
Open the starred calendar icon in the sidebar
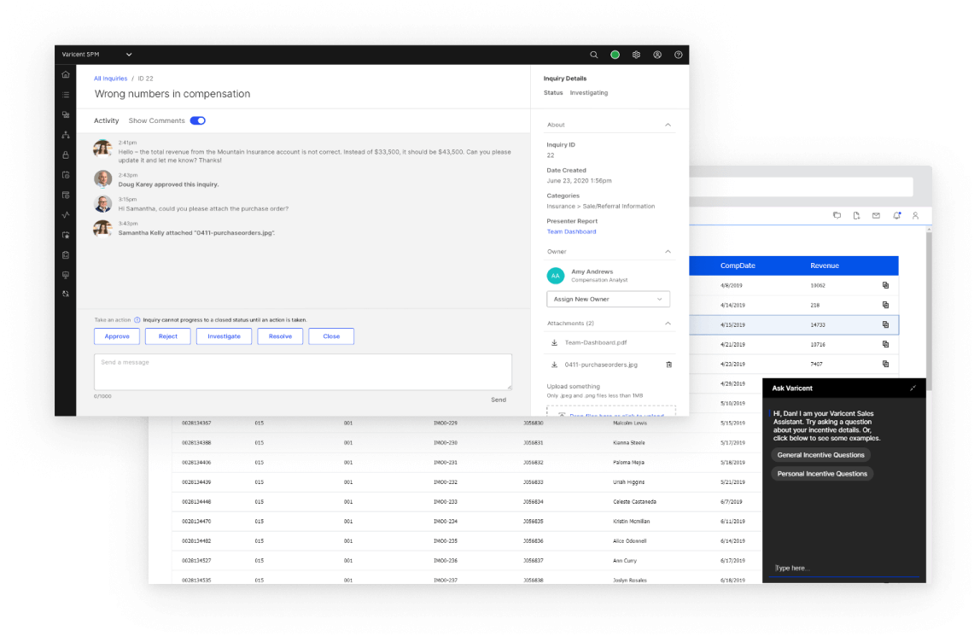click(66, 235)
